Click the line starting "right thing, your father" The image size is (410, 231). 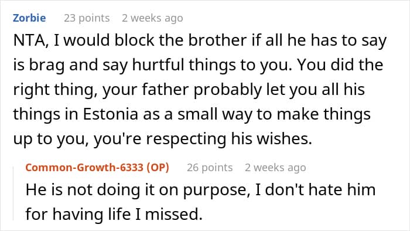[x=189, y=90]
